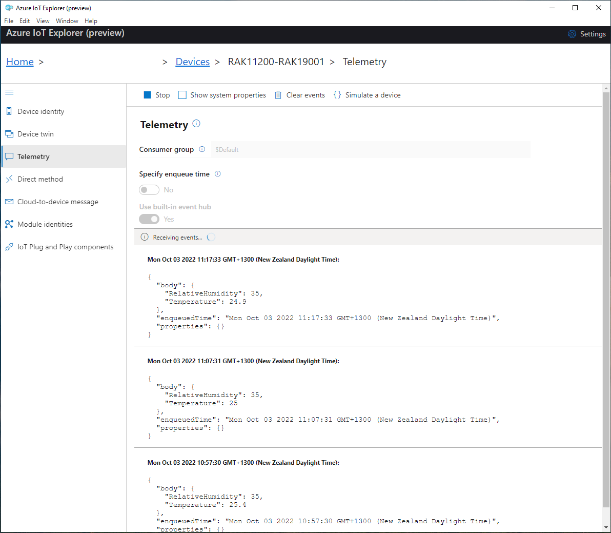This screenshot has height=533, width=611.
Task: Click the Clear events trash icon
Action: 278,95
